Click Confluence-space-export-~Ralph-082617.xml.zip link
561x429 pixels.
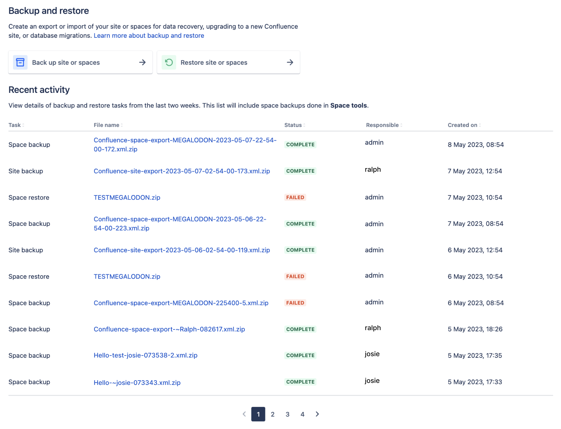click(169, 329)
